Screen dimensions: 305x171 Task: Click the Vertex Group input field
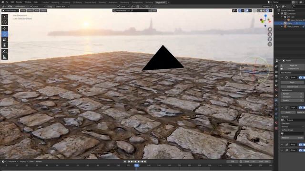point(292,133)
